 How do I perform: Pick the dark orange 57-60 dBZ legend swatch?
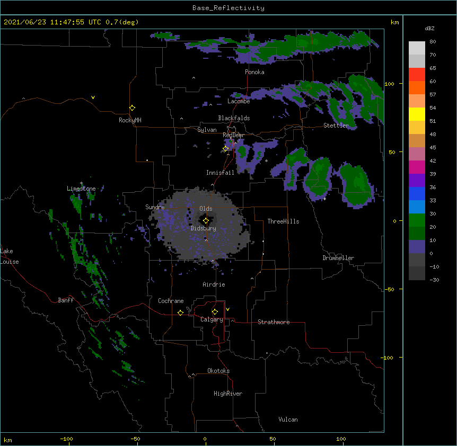[417, 88]
